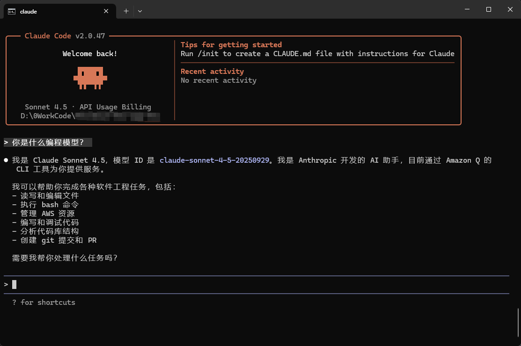Click "我可以帮助你完成各种软件工程任务" line
Viewport: 521px width, 346px height.
(94, 187)
